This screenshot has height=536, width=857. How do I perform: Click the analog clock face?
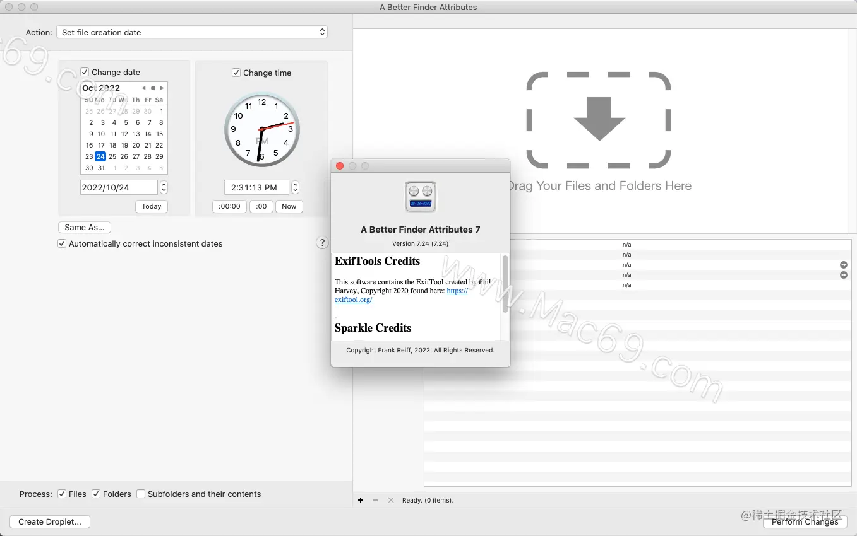pos(261,129)
